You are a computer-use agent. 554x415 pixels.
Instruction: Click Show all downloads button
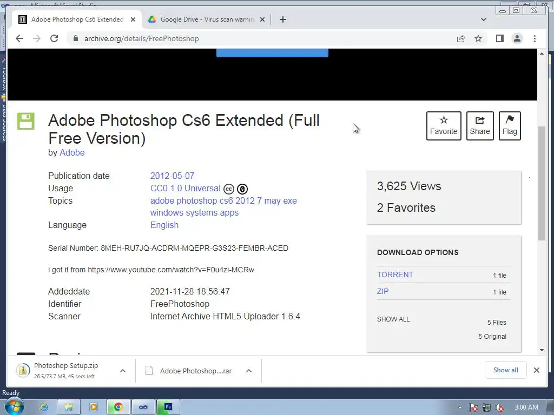click(506, 370)
